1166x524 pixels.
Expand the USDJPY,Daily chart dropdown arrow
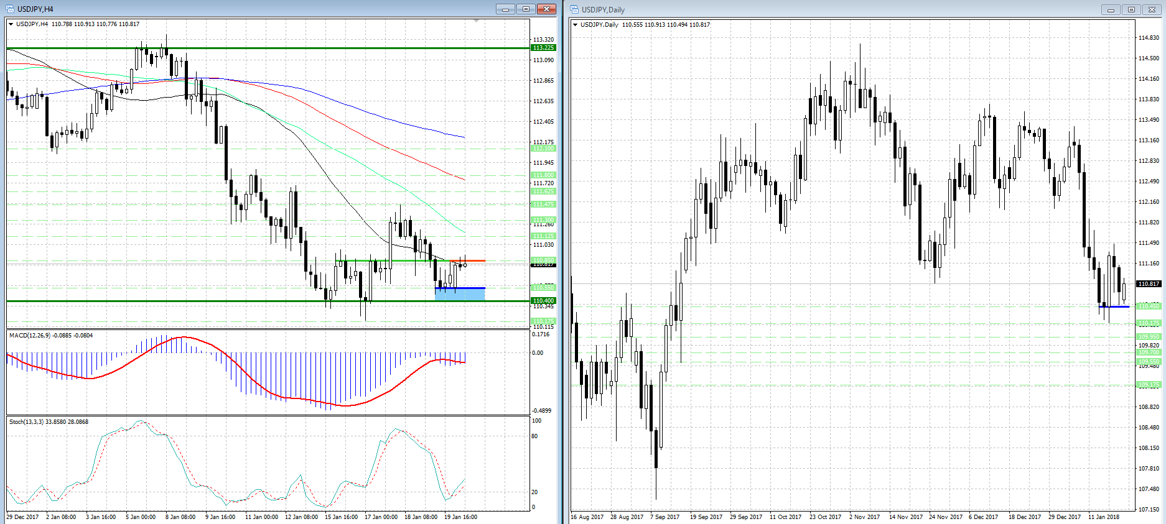pyautogui.click(x=575, y=25)
